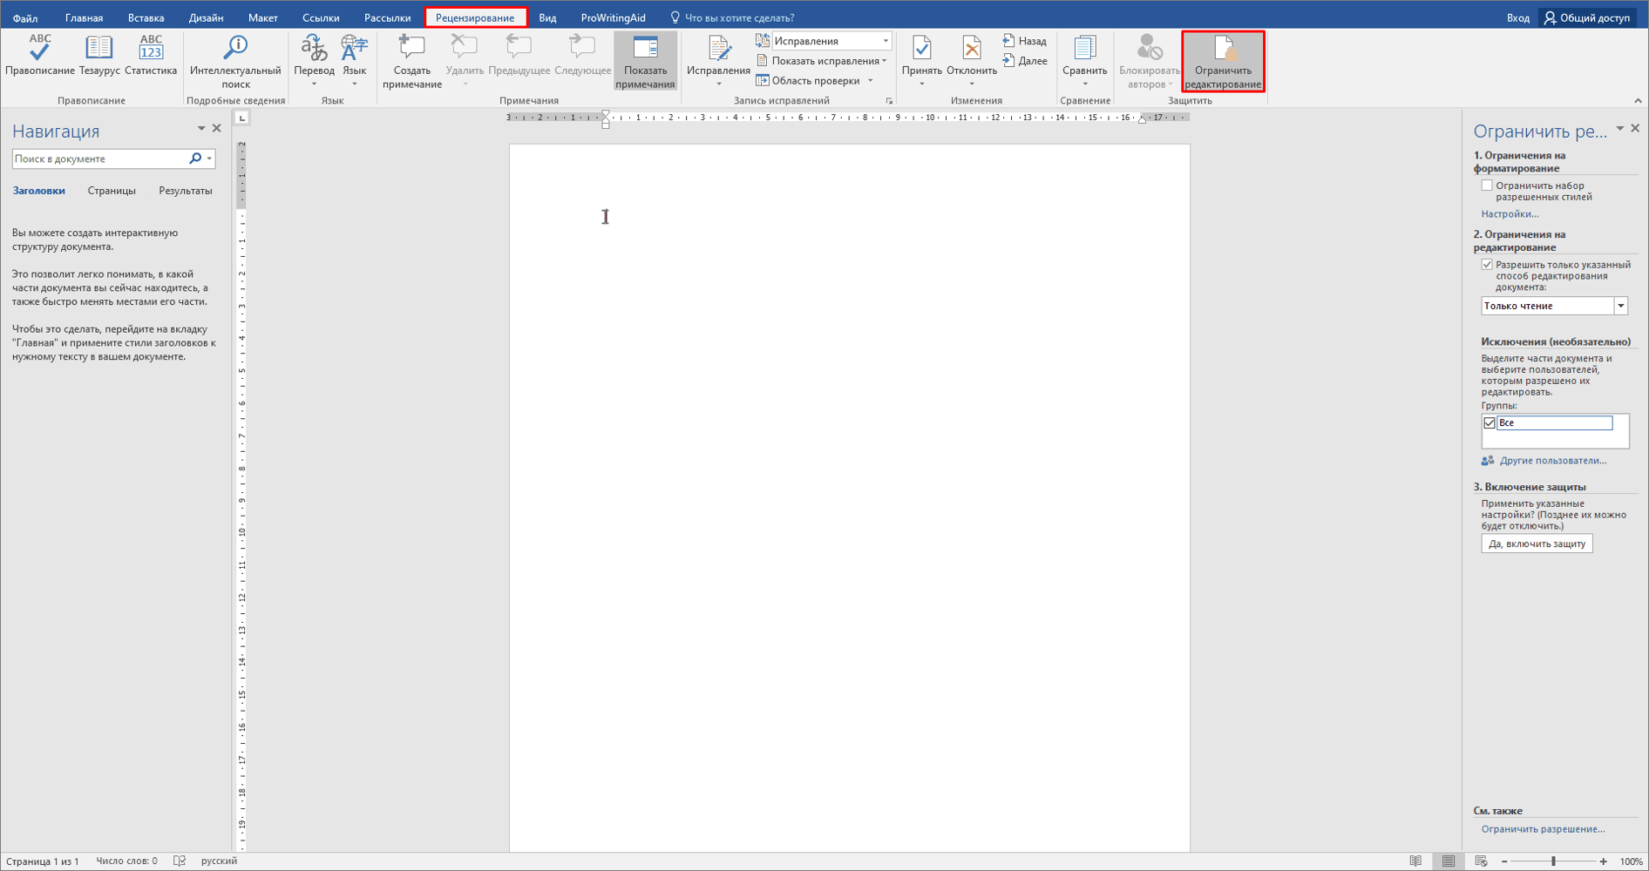Click Да, включить защиту button

1537,544
